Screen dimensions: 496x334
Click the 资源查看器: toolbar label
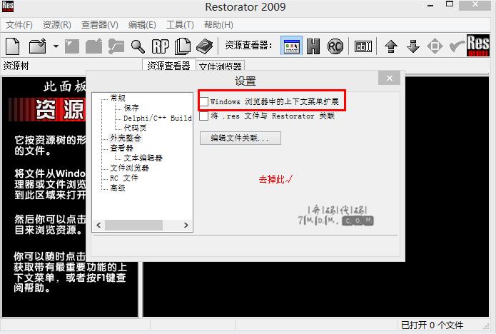248,45
